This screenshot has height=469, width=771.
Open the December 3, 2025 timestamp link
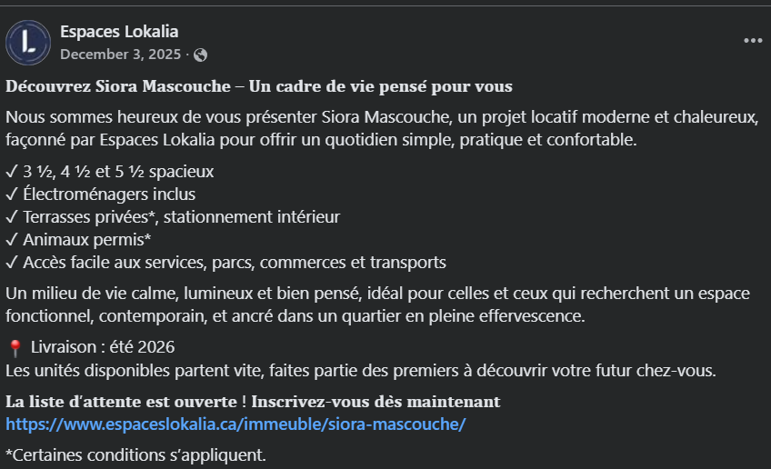[x=120, y=54]
